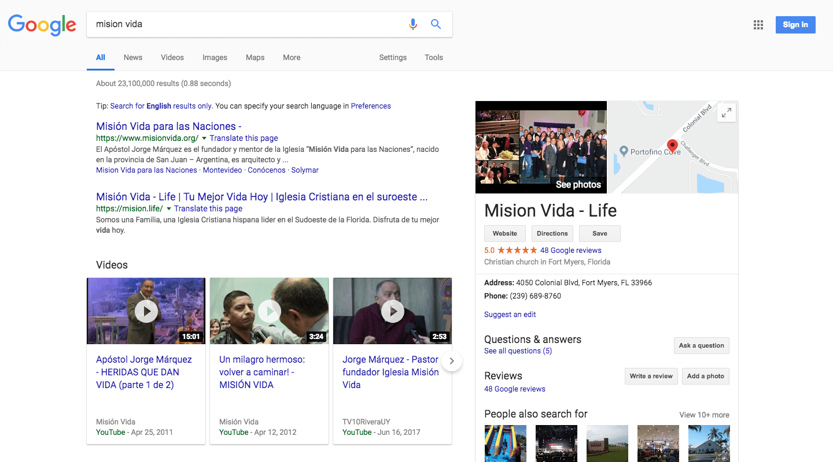Click the Sign in button
Screen dimensions: 833x462
tap(795, 25)
